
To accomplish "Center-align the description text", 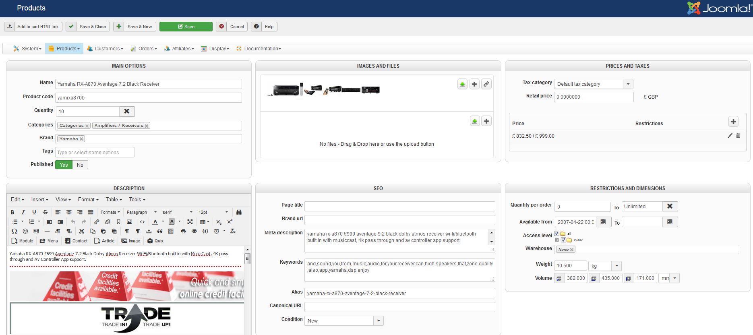I will 69,212.
